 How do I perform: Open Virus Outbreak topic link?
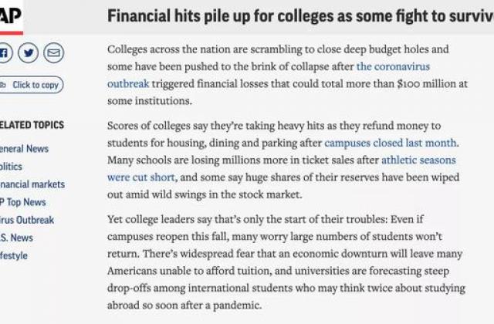coord(27,220)
